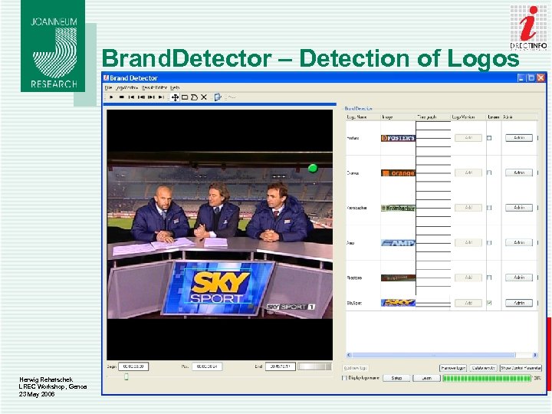
Task: Click the Setup button
Action: pyautogui.click(x=396, y=378)
